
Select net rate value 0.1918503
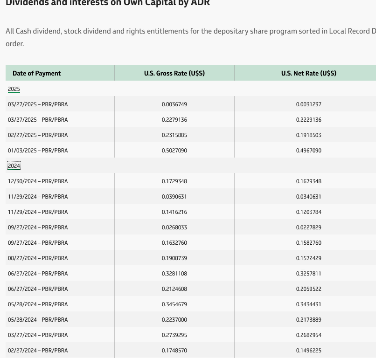pyautogui.click(x=309, y=135)
